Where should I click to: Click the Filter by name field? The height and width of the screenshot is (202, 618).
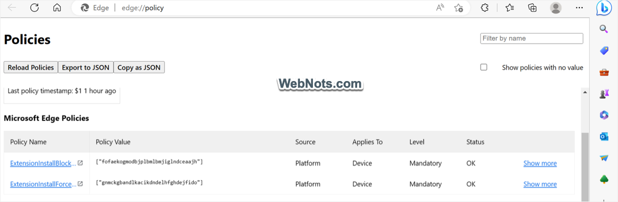[x=532, y=38]
